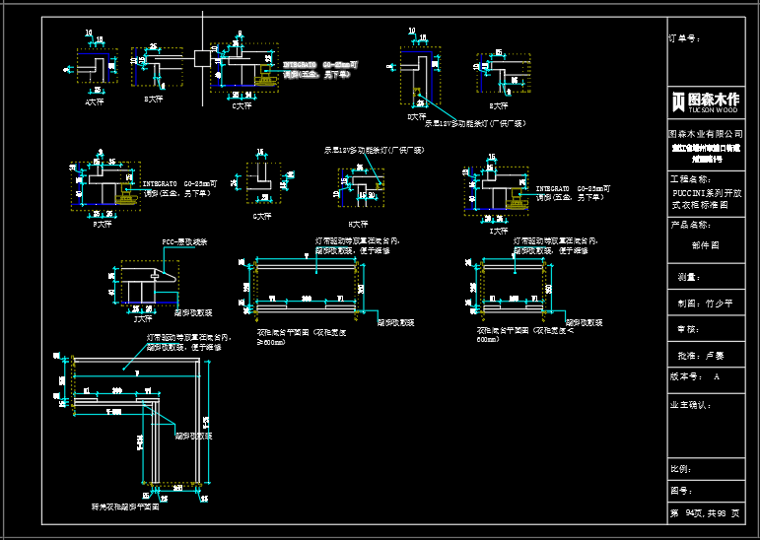Click the 12V strip light note above H detail
This screenshot has height=540, width=760.
coord(374,150)
